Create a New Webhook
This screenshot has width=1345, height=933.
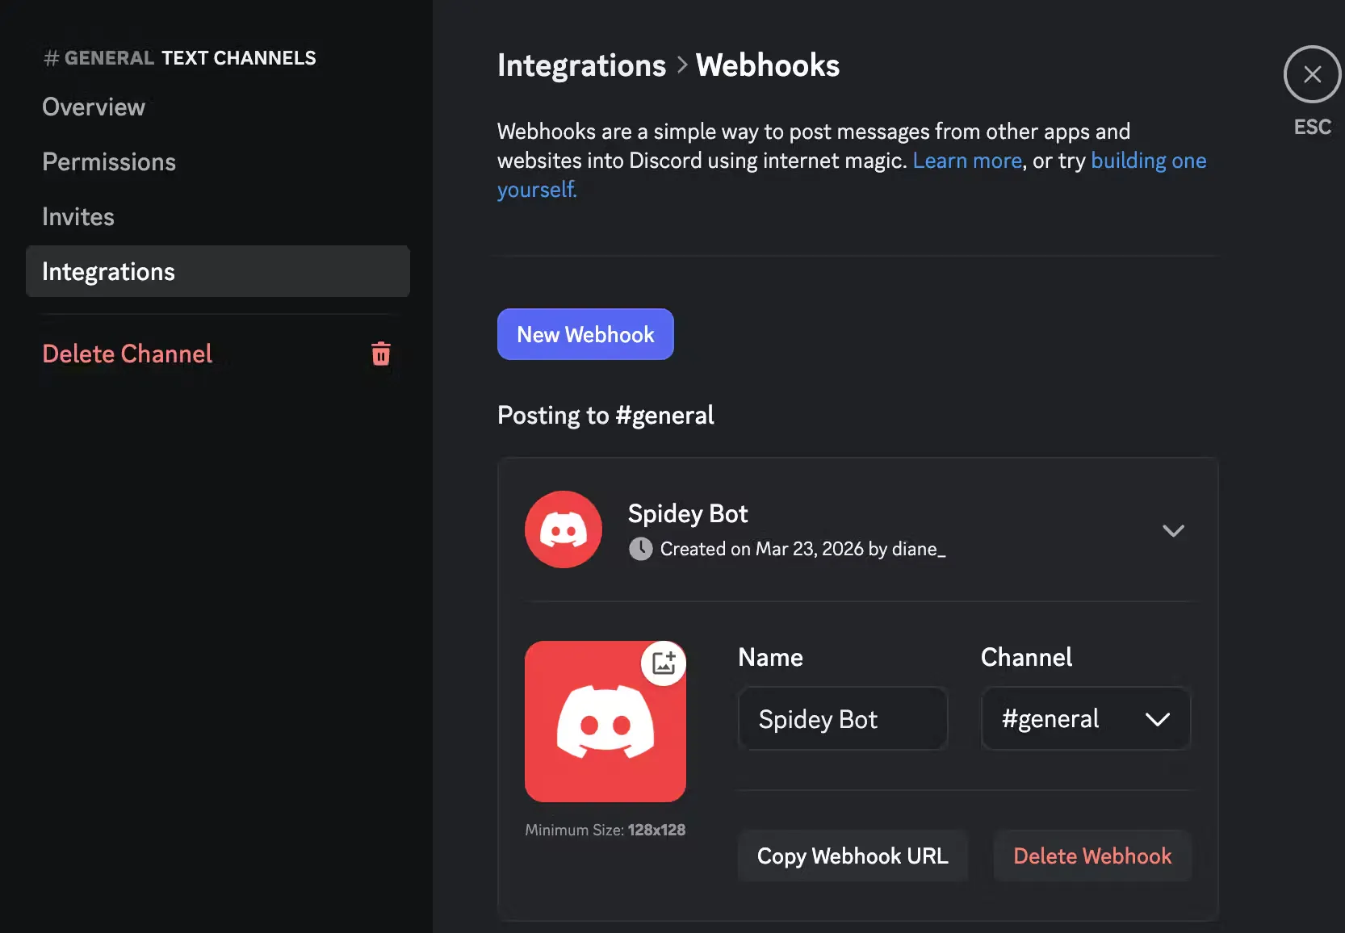pos(585,334)
